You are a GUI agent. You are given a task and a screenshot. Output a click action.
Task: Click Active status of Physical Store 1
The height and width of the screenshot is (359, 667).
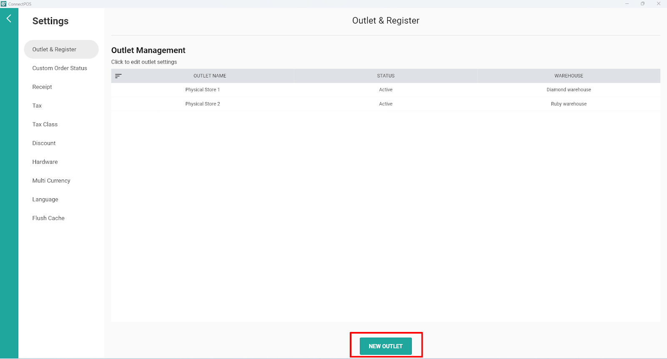click(386, 90)
